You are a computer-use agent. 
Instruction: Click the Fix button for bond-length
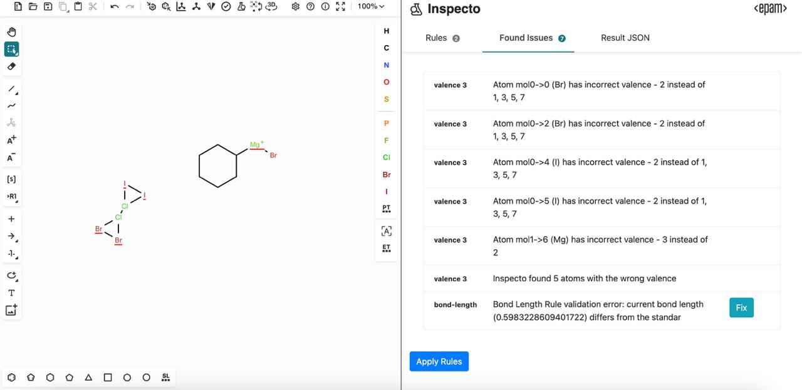click(x=741, y=307)
